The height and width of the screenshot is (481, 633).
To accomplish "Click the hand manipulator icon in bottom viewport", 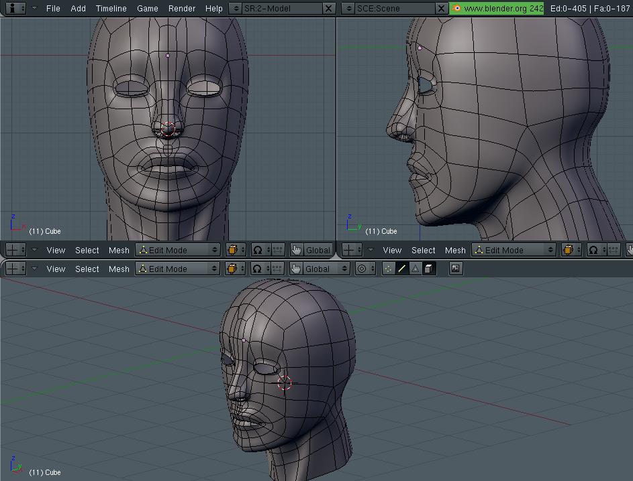I will [x=296, y=269].
